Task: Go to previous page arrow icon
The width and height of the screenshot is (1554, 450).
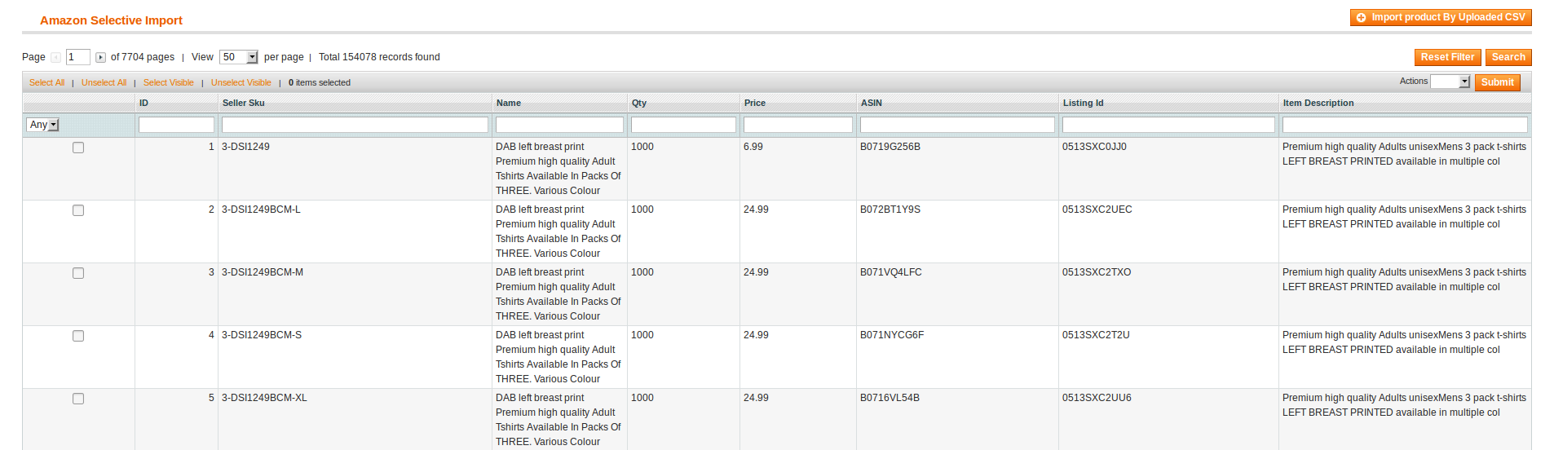Action: pyautogui.click(x=55, y=57)
